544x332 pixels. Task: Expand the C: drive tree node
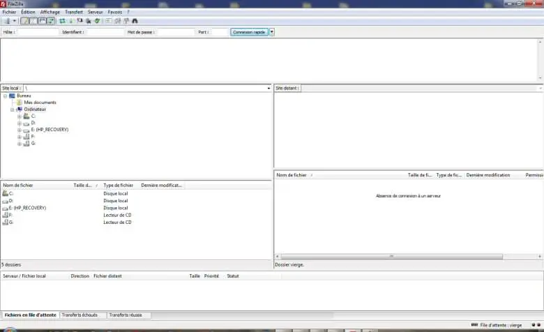click(20, 116)
